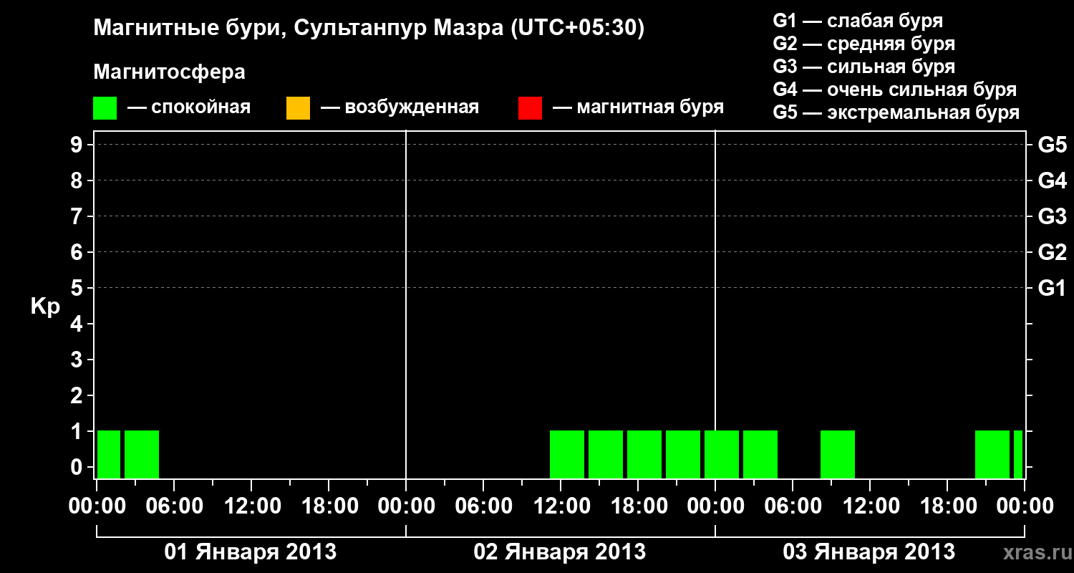1074x573 pixels.
Task: Click the 'спокойная' legend text
Action: (x=200, y=108)
